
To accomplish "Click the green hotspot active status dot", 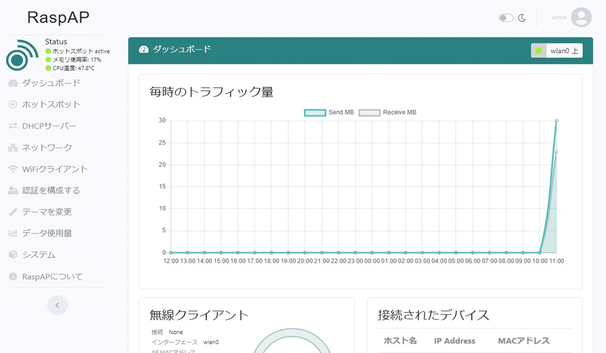I will (x=48, y=51).
